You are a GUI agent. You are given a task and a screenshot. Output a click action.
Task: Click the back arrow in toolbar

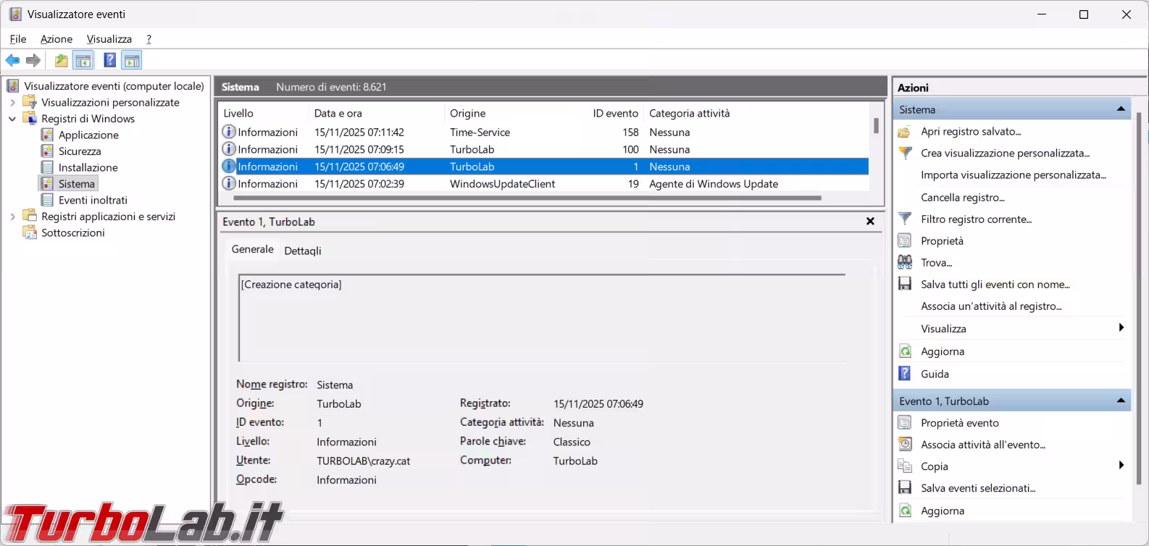click(x=12, y=60)
